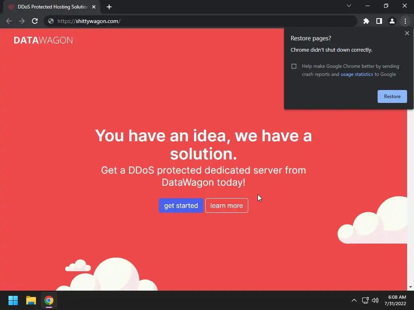The image size is (414, 310).
Task: Select the DDoS Protected Hosting Solution tab
Action: tap(52, 7)
